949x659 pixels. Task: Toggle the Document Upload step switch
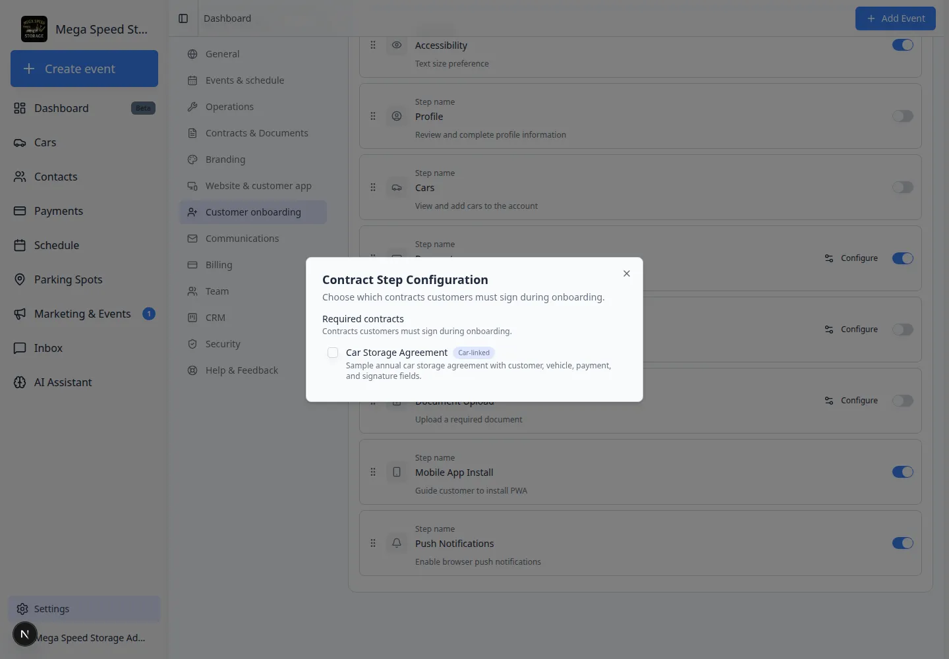[903, 401]
